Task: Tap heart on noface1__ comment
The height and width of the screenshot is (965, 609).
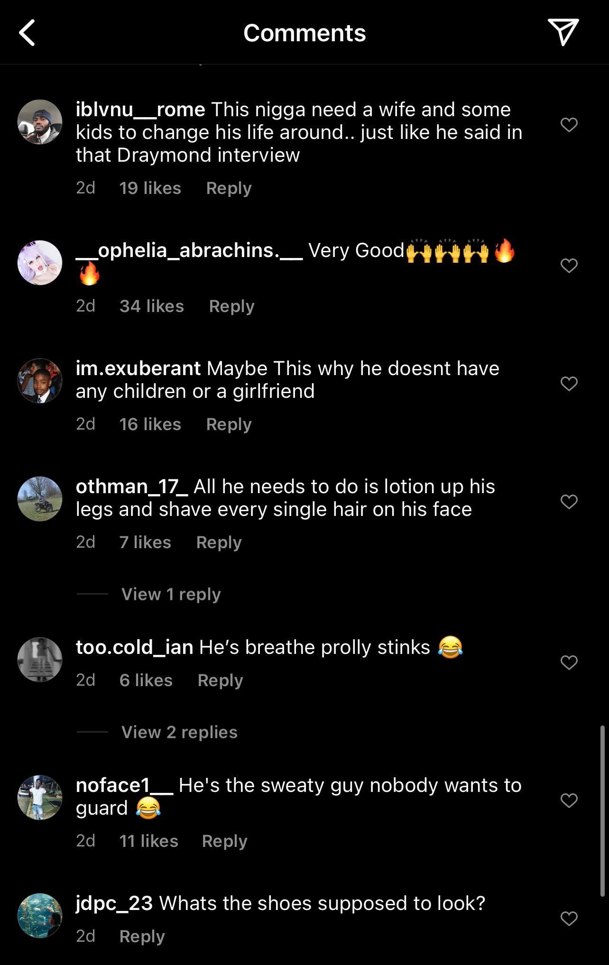Action: coord(569,800)
